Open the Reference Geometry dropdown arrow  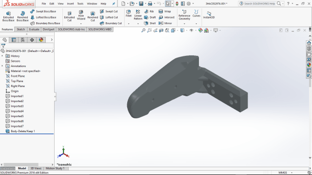pyautogui.click(x=184, y=24)
